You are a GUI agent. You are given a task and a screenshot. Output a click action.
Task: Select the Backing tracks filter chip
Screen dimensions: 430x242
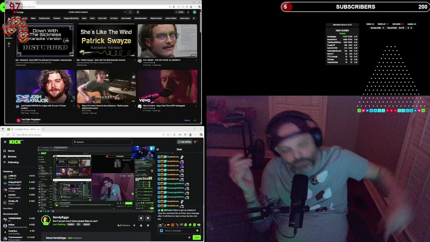coord(44,18)
